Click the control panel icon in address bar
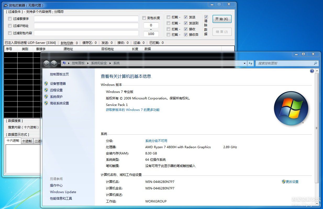 pyautogui.click(x=64, y=63)
